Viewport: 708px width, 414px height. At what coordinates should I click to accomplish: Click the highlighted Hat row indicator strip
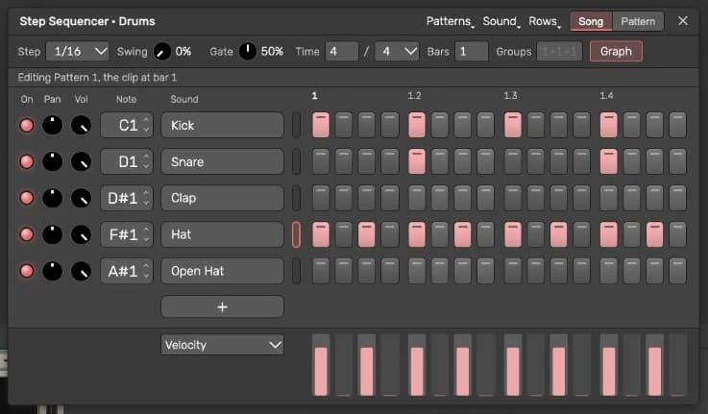pos(296,234)
